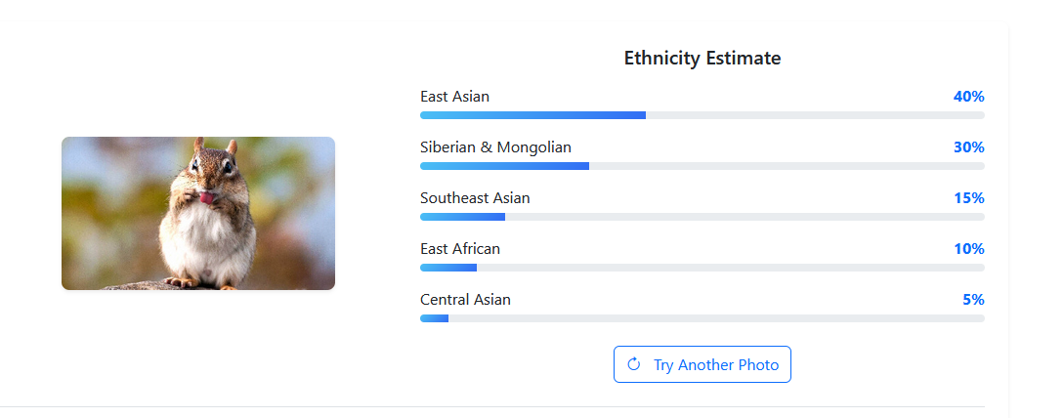This screenshot has height=418, width=1064.
Task: Click the East African label
Action: click(460, 249)
